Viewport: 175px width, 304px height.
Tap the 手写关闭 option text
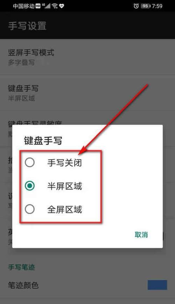(65, 163)
